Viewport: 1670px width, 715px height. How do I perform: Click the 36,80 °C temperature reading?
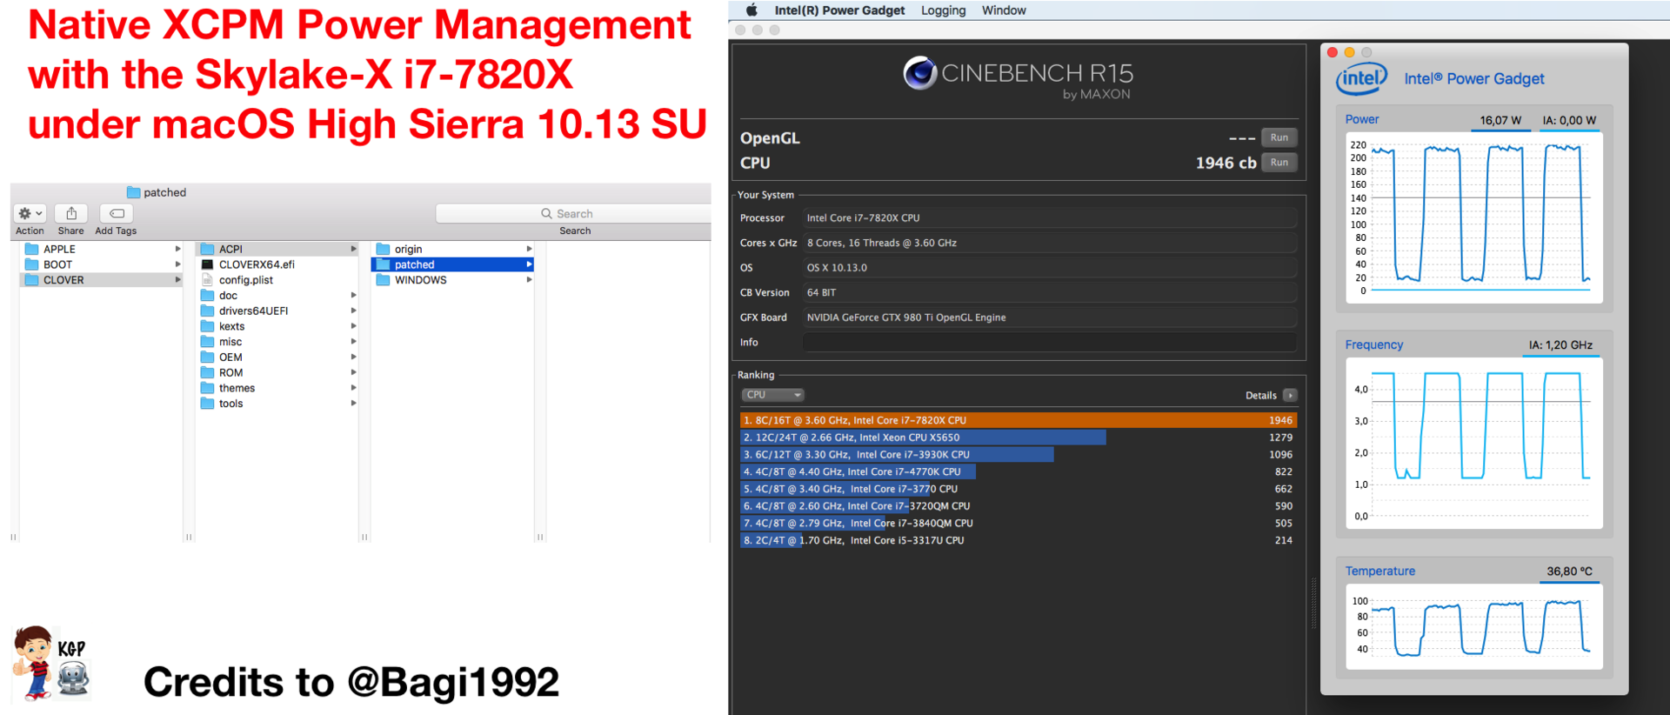1569,571
